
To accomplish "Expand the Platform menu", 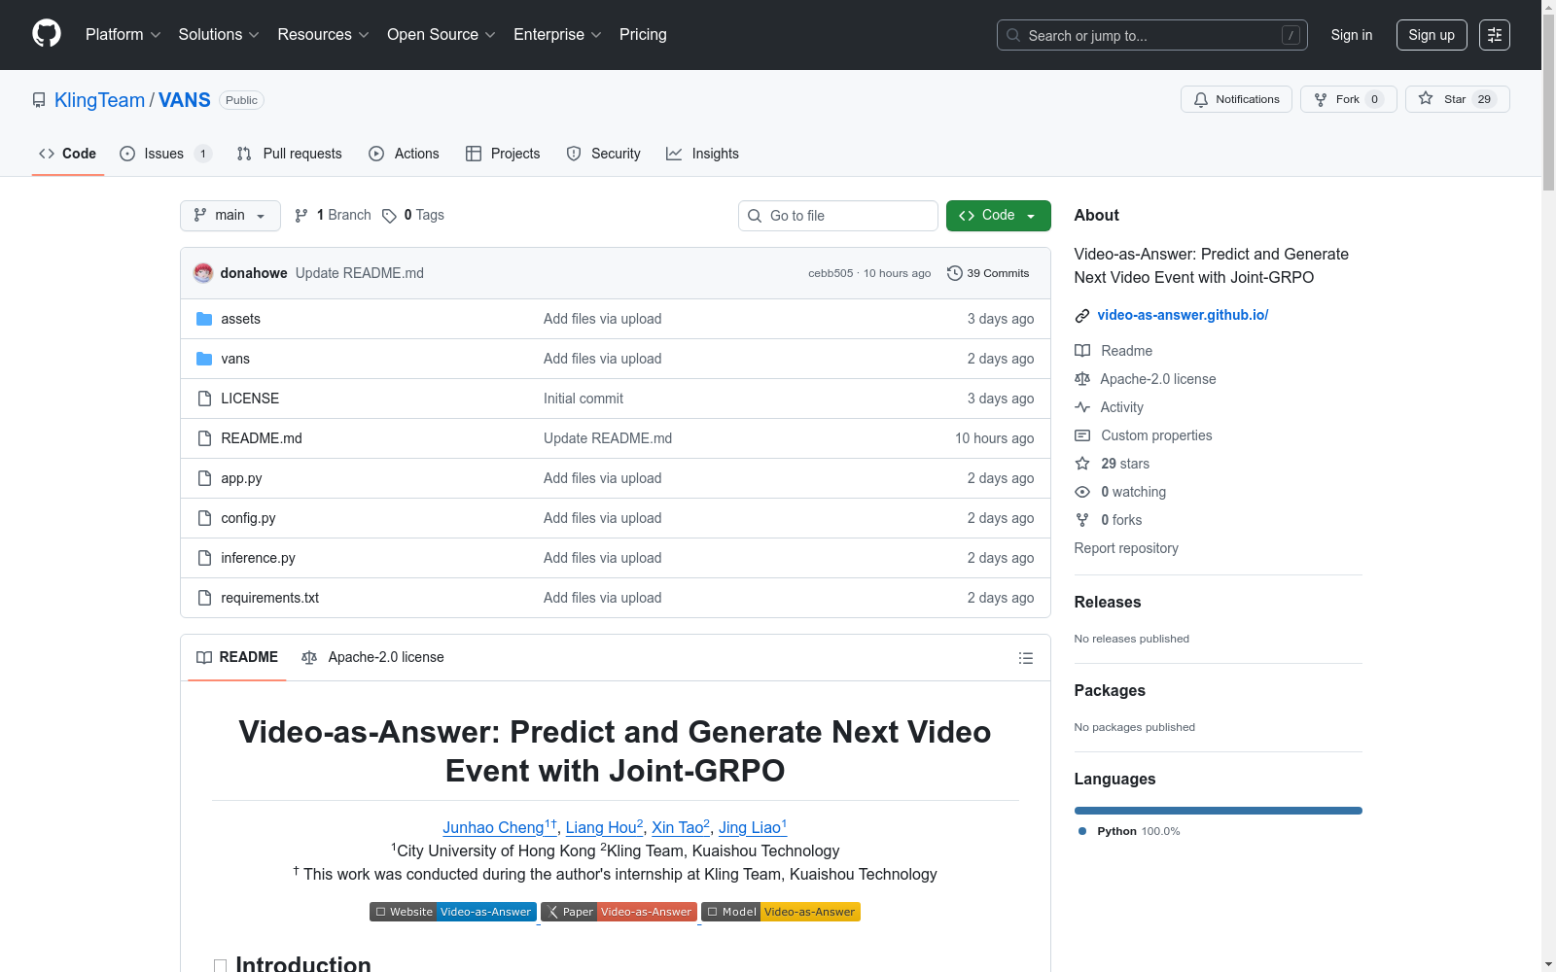I will (x=124, y=35).
